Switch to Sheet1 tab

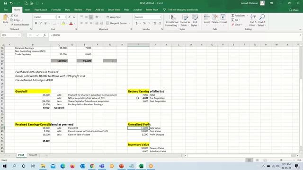(x=33, y=155)
